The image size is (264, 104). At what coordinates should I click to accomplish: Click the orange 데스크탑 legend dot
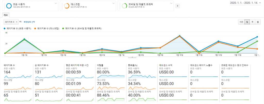coord(35,28)
